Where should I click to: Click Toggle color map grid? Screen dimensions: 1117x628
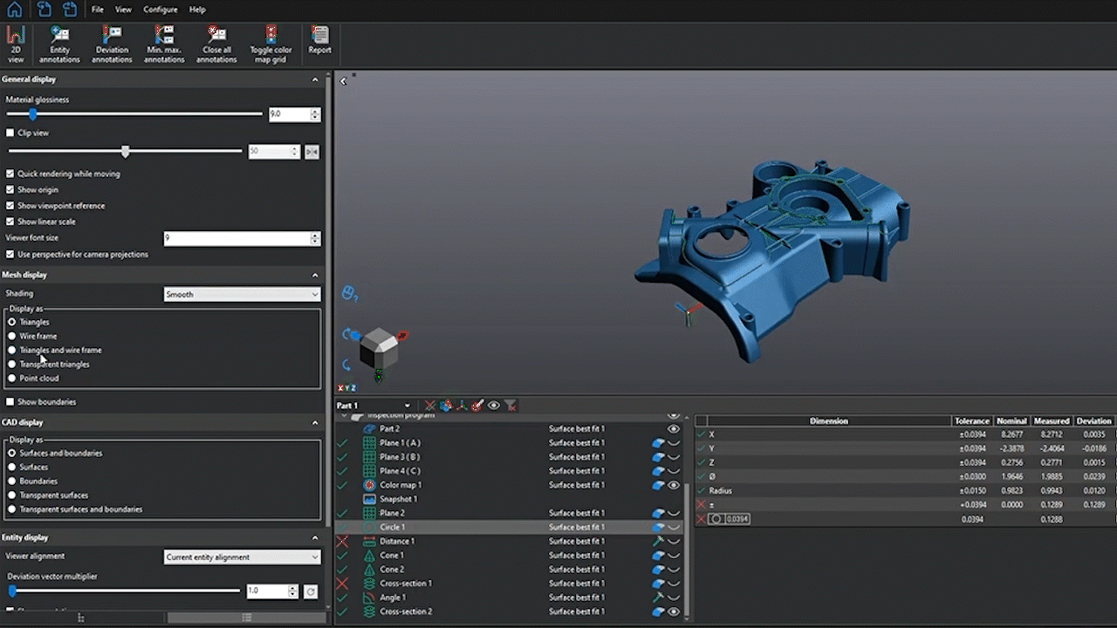271,44
